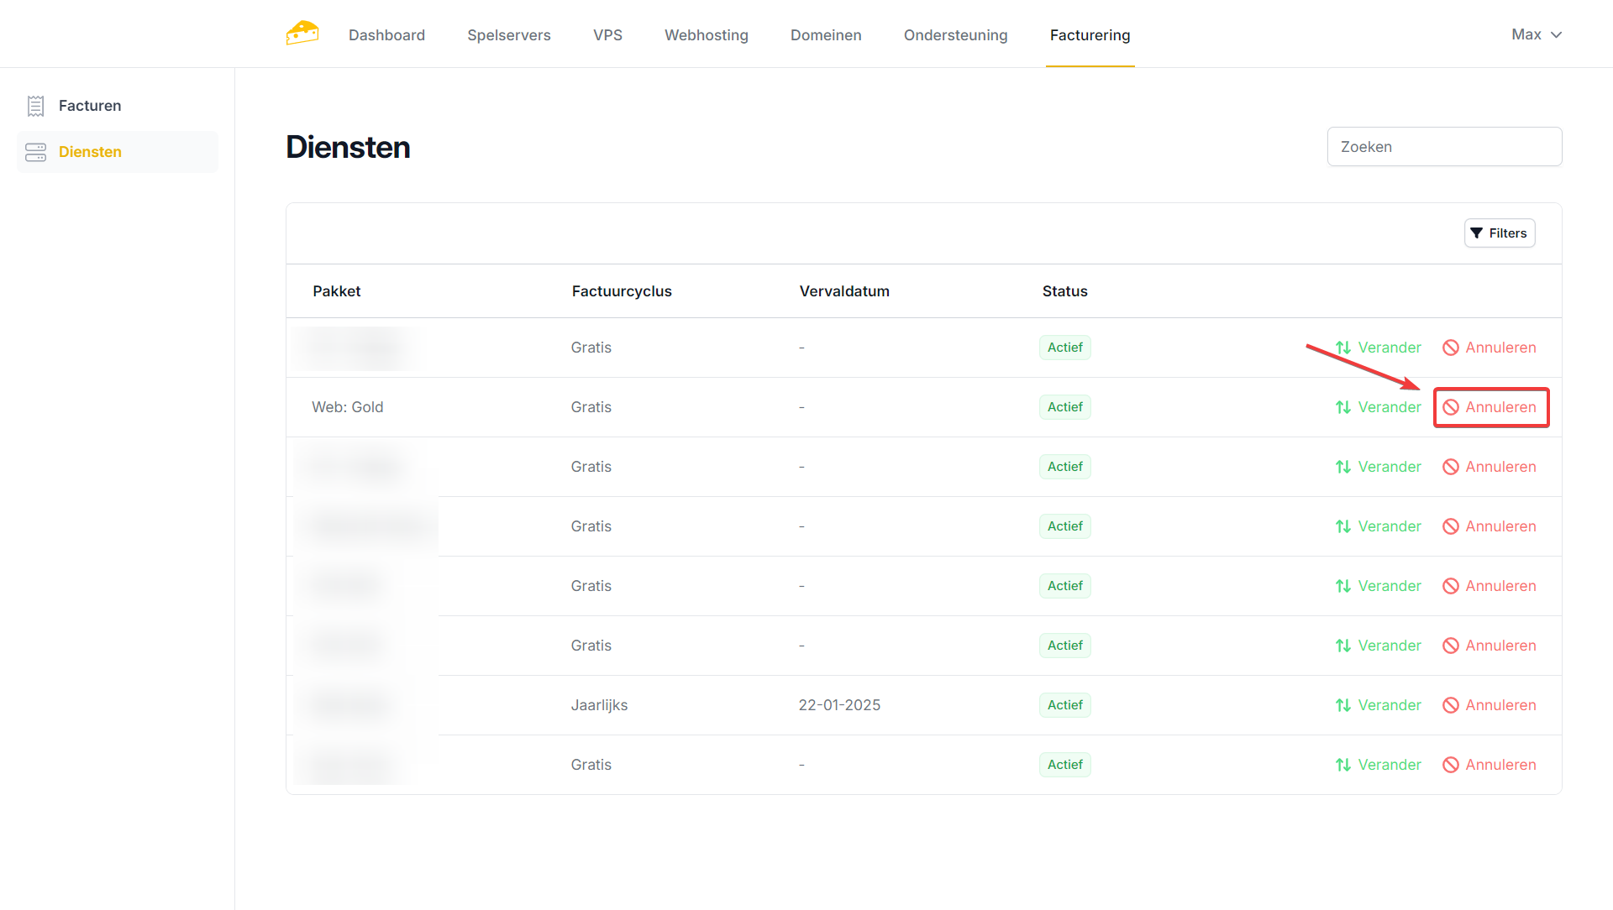Click the Actief status badge for Web: Gold

point(1064,407)
